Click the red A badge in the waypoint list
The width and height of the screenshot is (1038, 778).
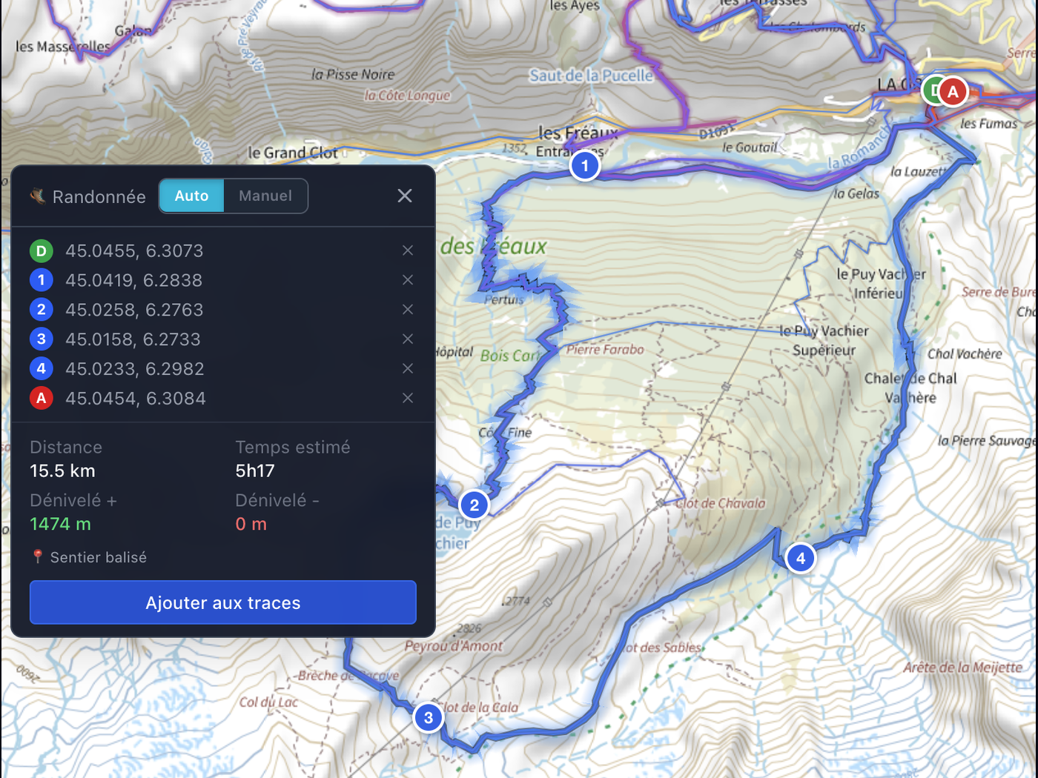click(x=42, y=398)
